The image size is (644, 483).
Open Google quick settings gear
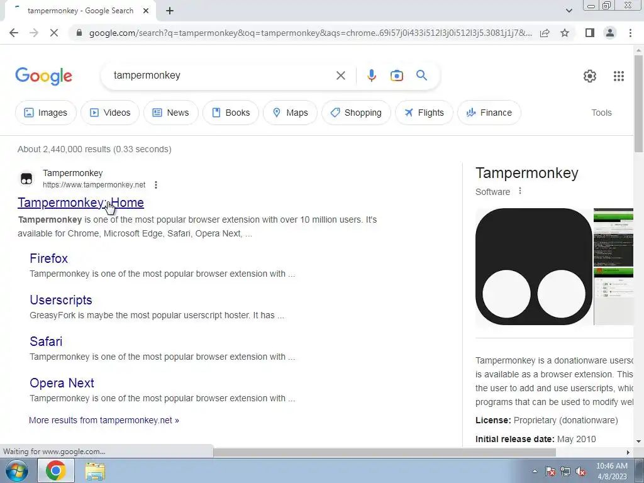pos(590,76)
